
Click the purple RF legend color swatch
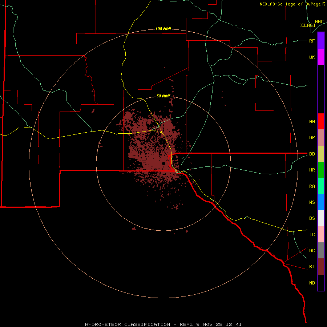coord(321,41)
